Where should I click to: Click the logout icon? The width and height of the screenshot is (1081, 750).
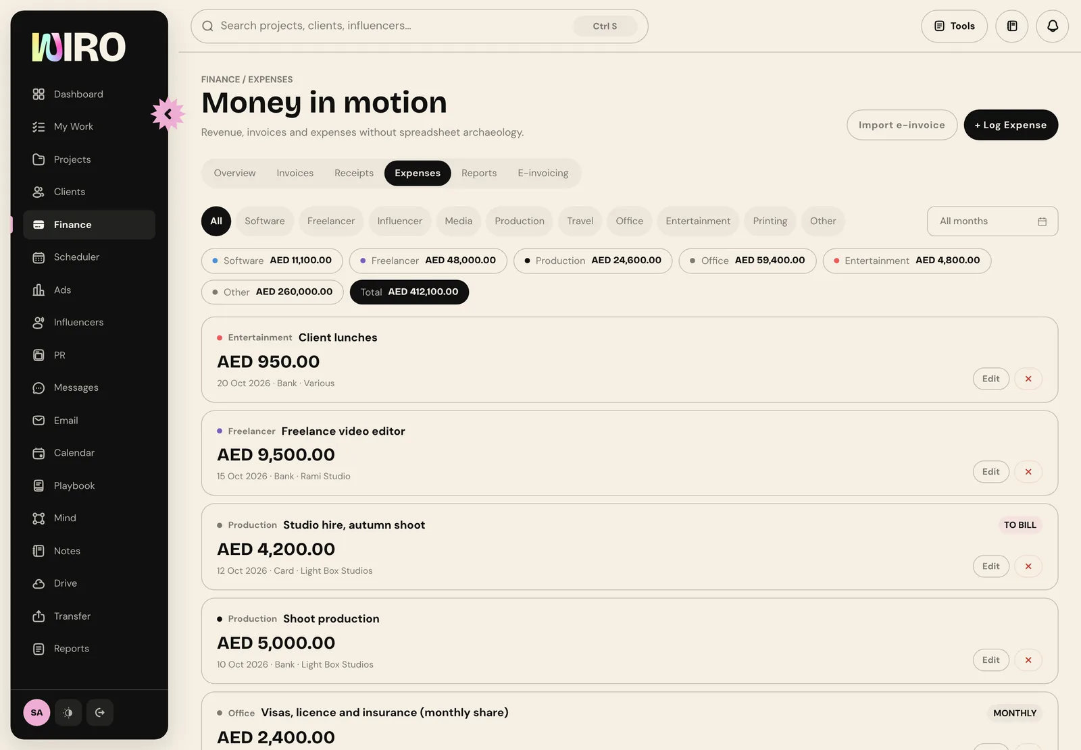100,712
